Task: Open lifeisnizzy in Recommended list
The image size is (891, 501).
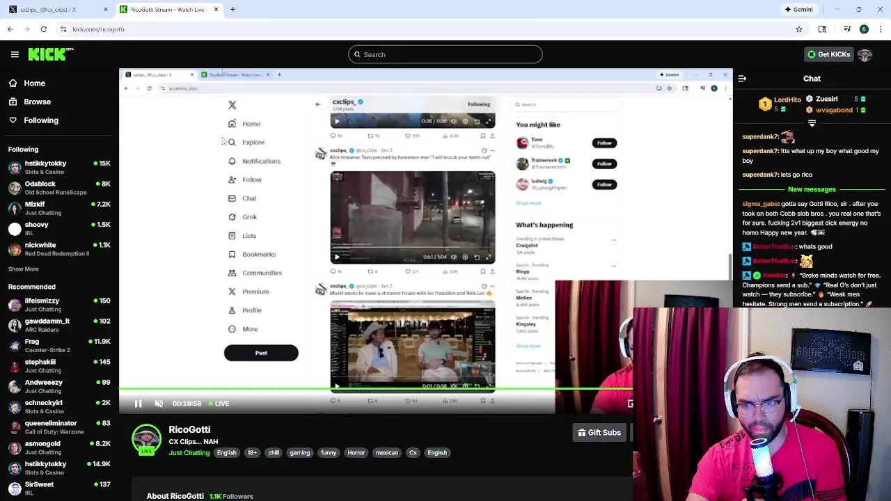Action: point(59,305)
